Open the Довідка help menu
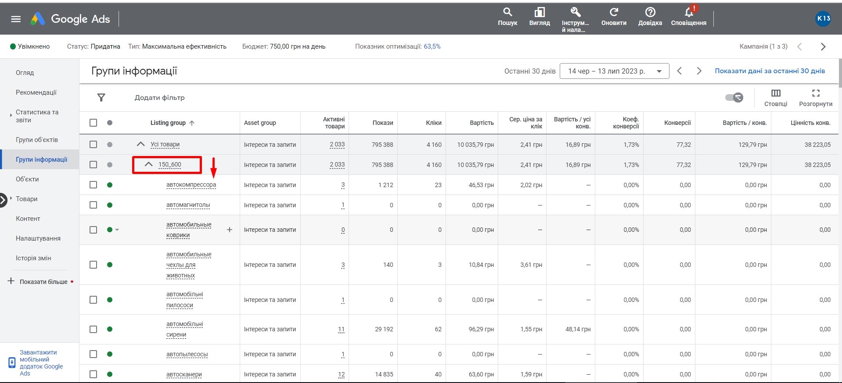This screenshot has height=383, width=842. point(650,18)
